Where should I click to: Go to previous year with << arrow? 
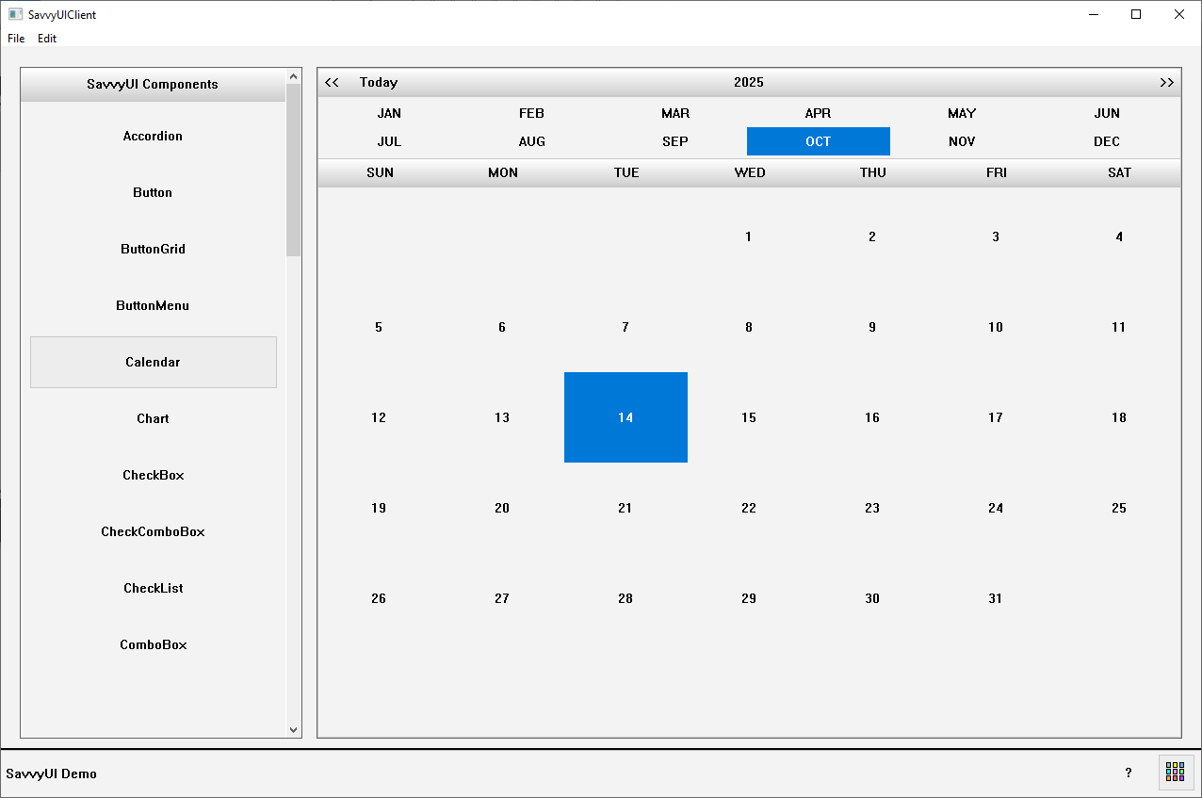332,82
